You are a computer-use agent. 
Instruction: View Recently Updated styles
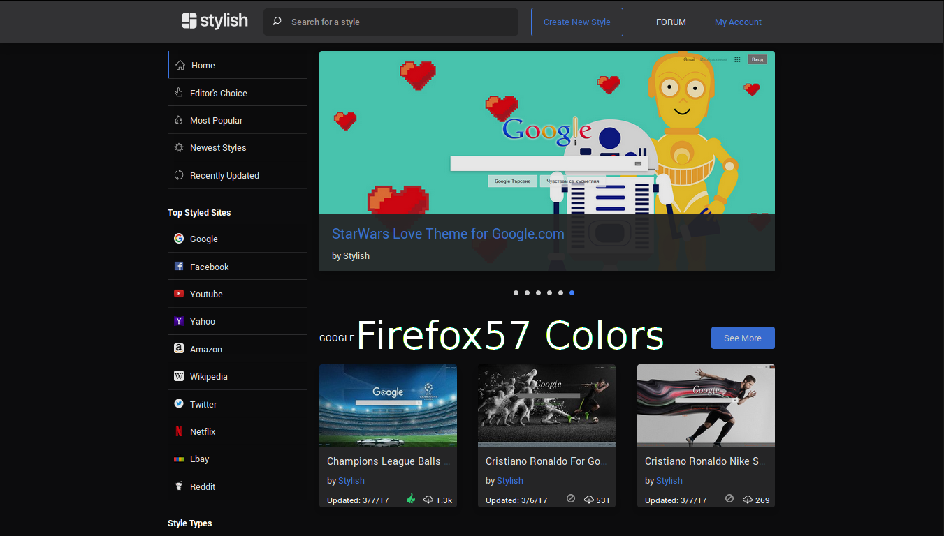tap(237, 175)
